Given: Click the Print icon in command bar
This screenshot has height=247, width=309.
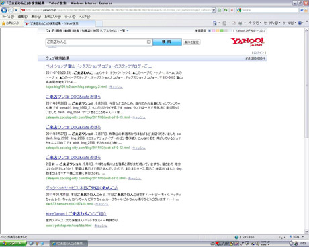Looking at the screenshot, I should [240, 23].
